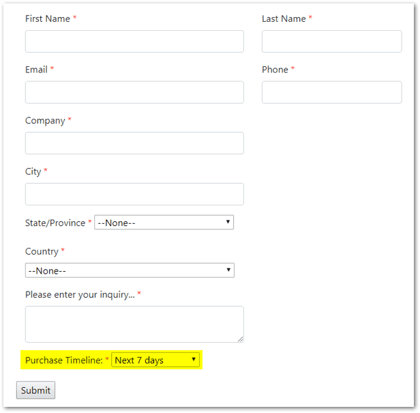Select the Phone input field
This screenshot has width=420, height=413.
click(331, 92)
